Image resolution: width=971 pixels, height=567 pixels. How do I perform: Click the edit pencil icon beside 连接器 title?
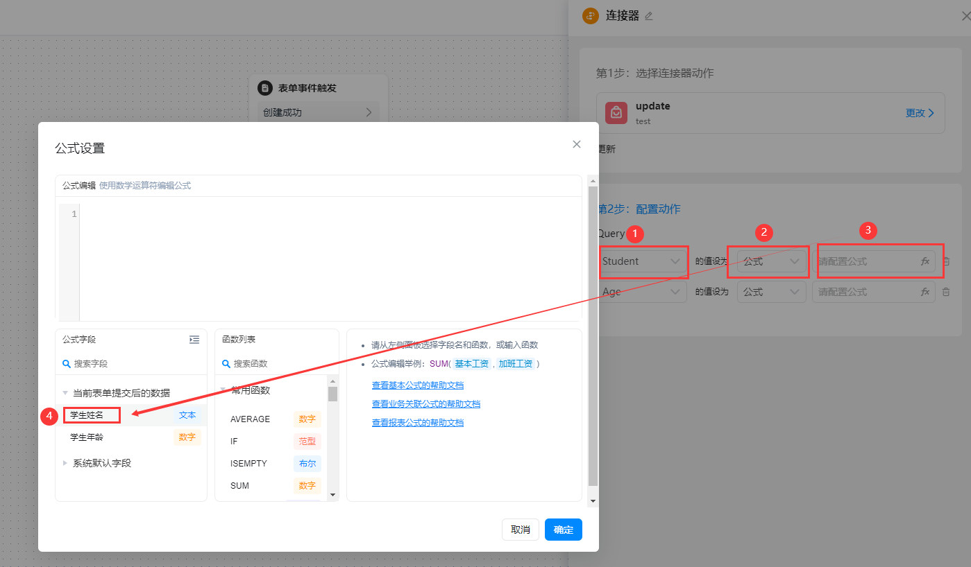coord(649,16)
